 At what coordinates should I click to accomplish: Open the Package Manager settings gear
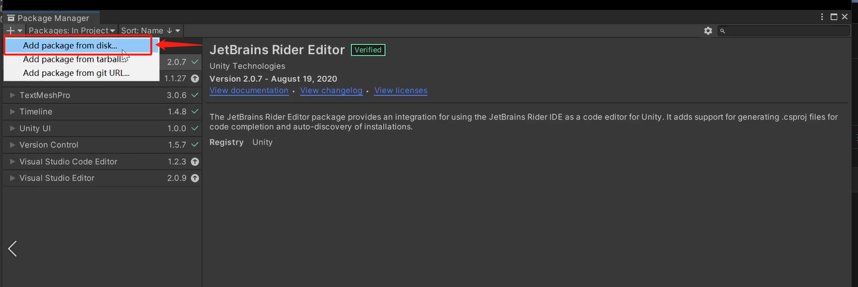click(708, 30)
